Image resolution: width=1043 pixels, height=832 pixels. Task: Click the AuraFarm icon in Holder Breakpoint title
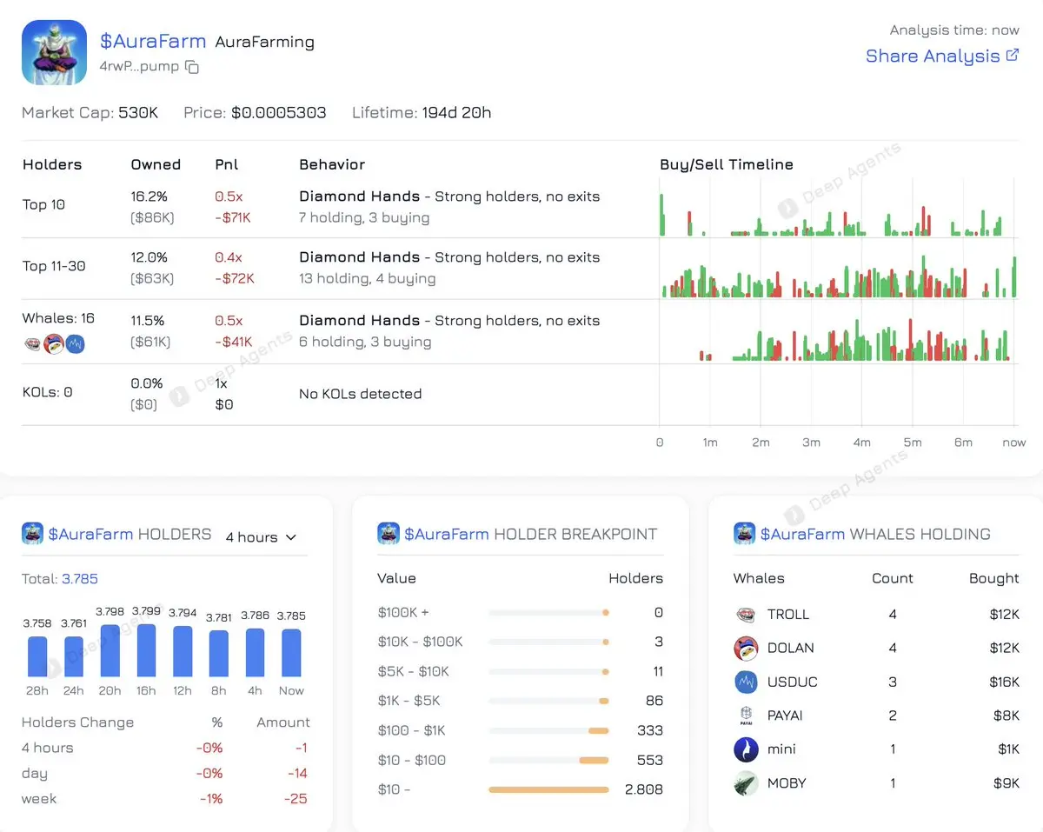coord(388,534)
